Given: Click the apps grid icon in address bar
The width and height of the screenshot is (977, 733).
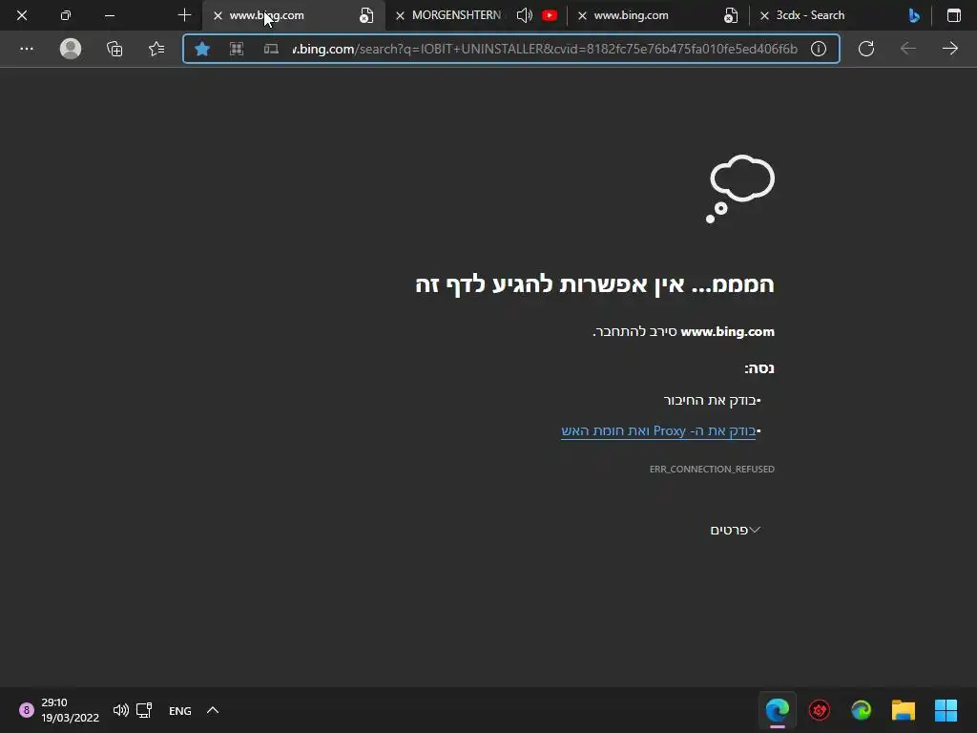Looking at the screenshot, I should [237, 49].
